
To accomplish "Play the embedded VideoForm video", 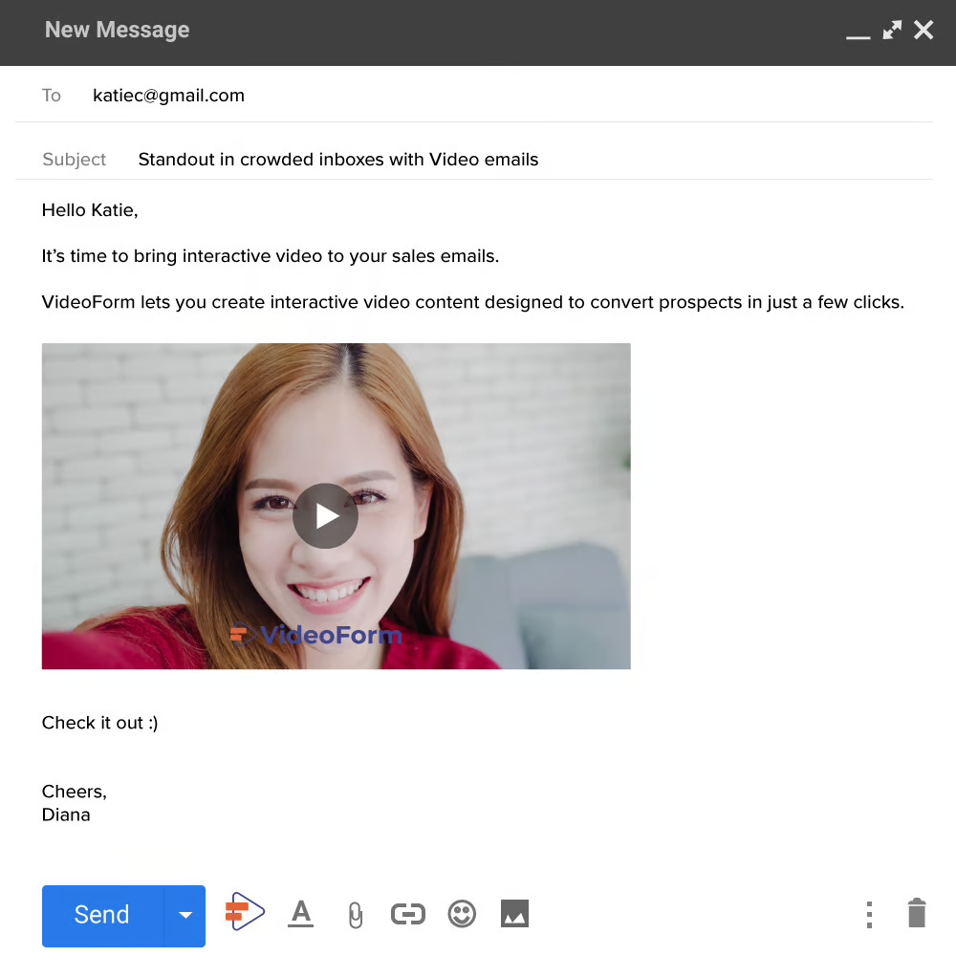I will coord(326,516).
